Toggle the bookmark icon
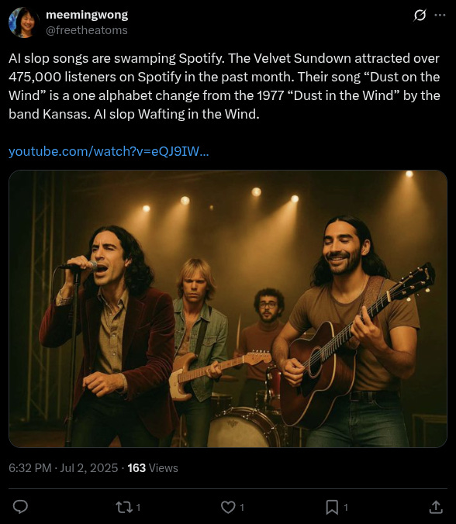 tap(332, 507)
